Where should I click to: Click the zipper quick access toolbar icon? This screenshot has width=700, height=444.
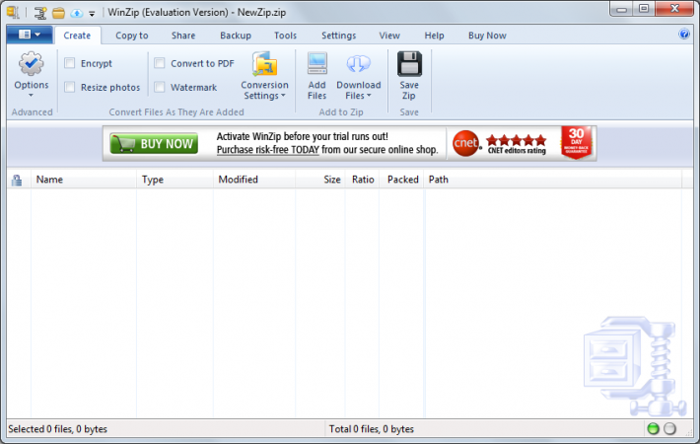40,13
